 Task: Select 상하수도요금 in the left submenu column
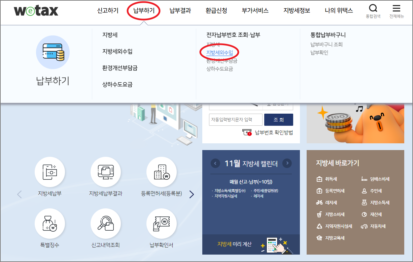pos(117,84)
